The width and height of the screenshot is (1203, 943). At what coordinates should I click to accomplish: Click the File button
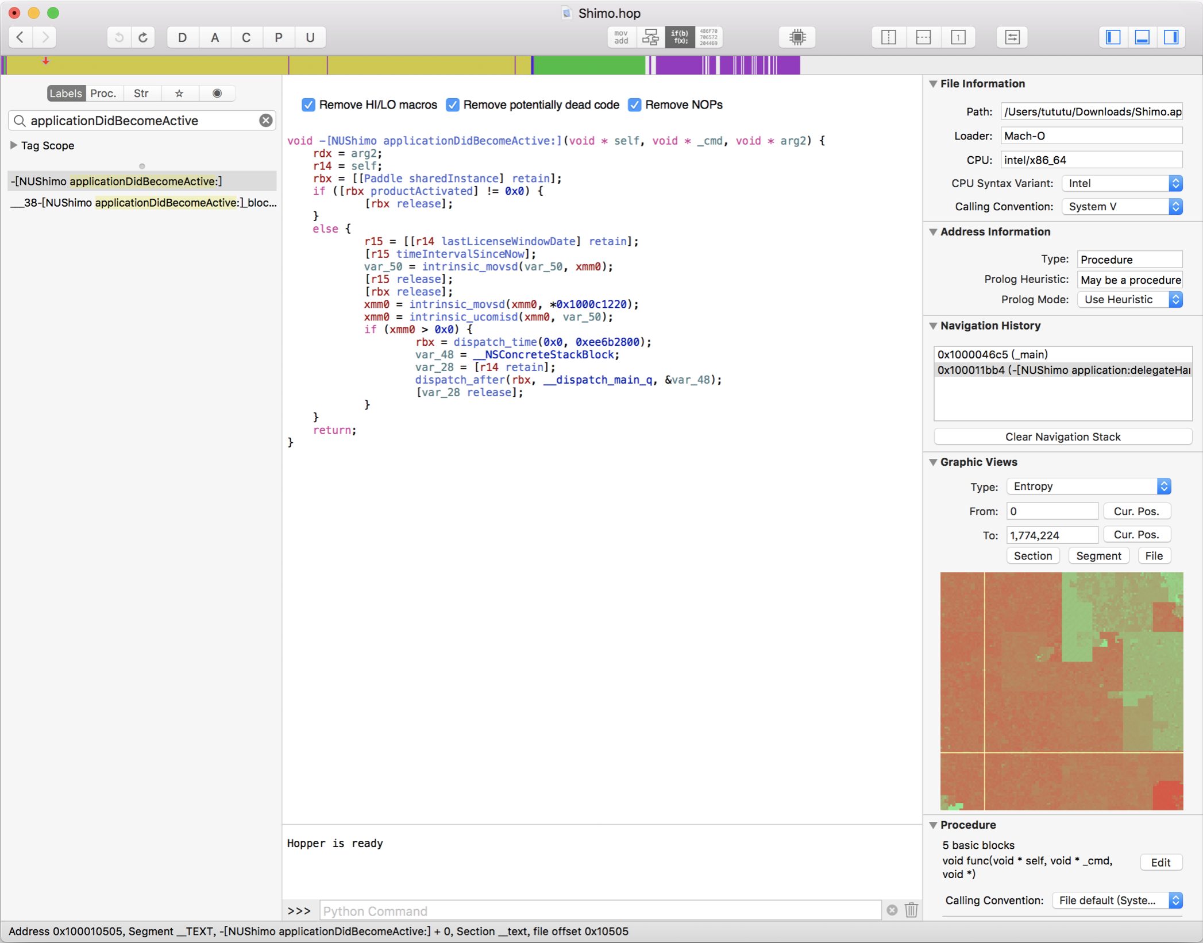(1154, 556)
